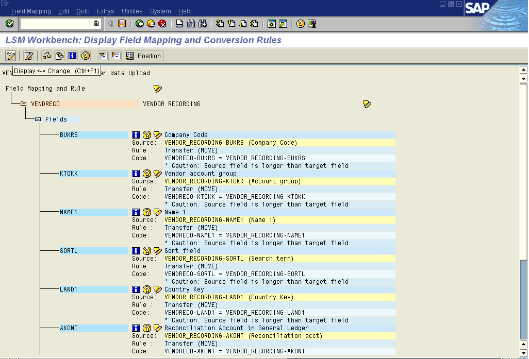Viewport: 529px width, 359px height.
Task: Click the Print icon
Action: point(179,24)
